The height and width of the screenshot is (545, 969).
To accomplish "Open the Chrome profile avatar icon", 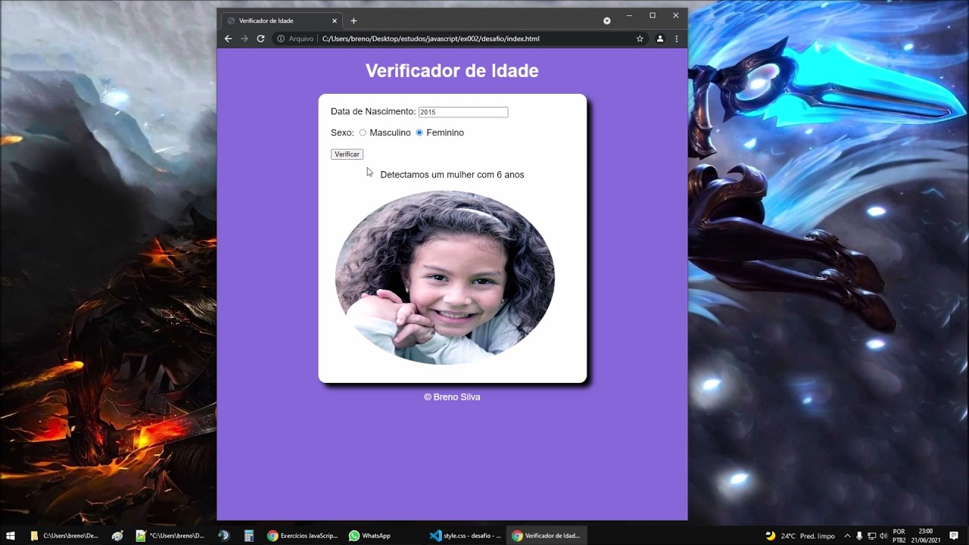I will click(x=659, y=39).
